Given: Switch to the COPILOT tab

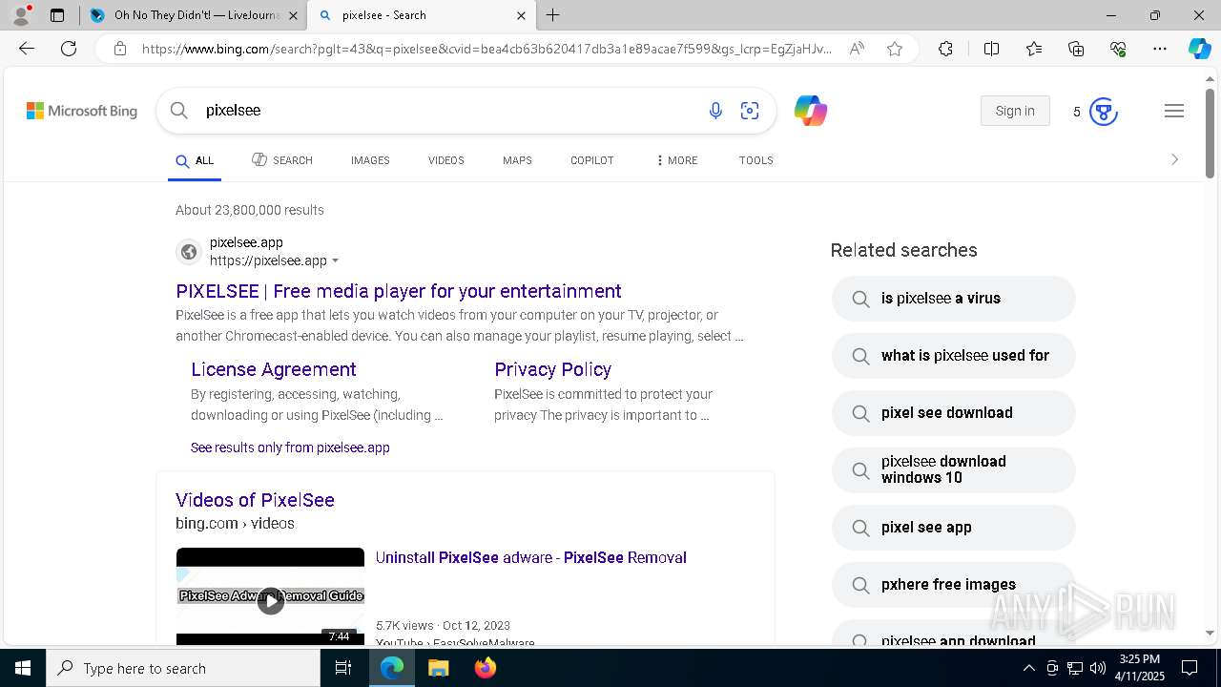Looking at the screenshot, I should point(592,160).
